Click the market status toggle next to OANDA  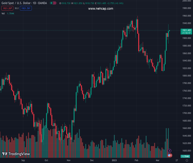[x=53, y=3]
